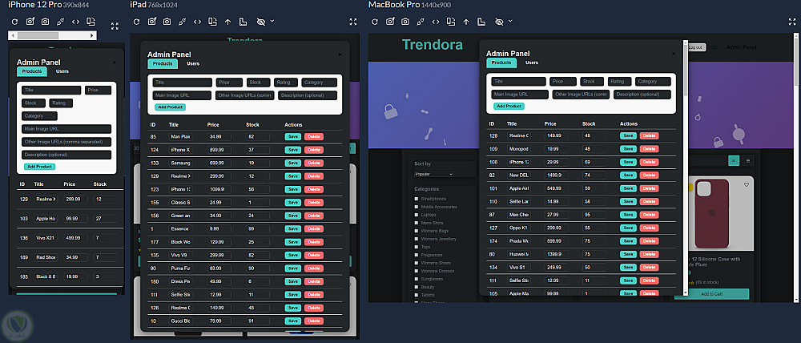Open devtools code icon for iPhone 12 Pro
The image size is (801, 343).
coord(75,22)
